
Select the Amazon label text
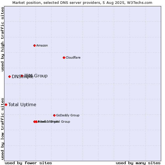[x=42, y=45]
